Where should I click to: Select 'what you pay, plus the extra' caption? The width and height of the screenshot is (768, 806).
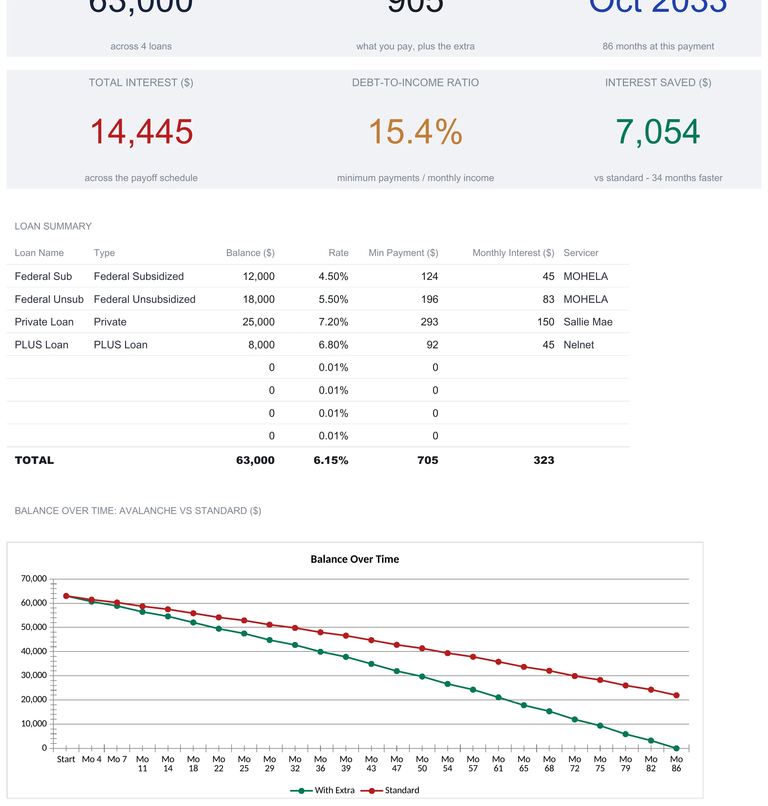(415, 46)
